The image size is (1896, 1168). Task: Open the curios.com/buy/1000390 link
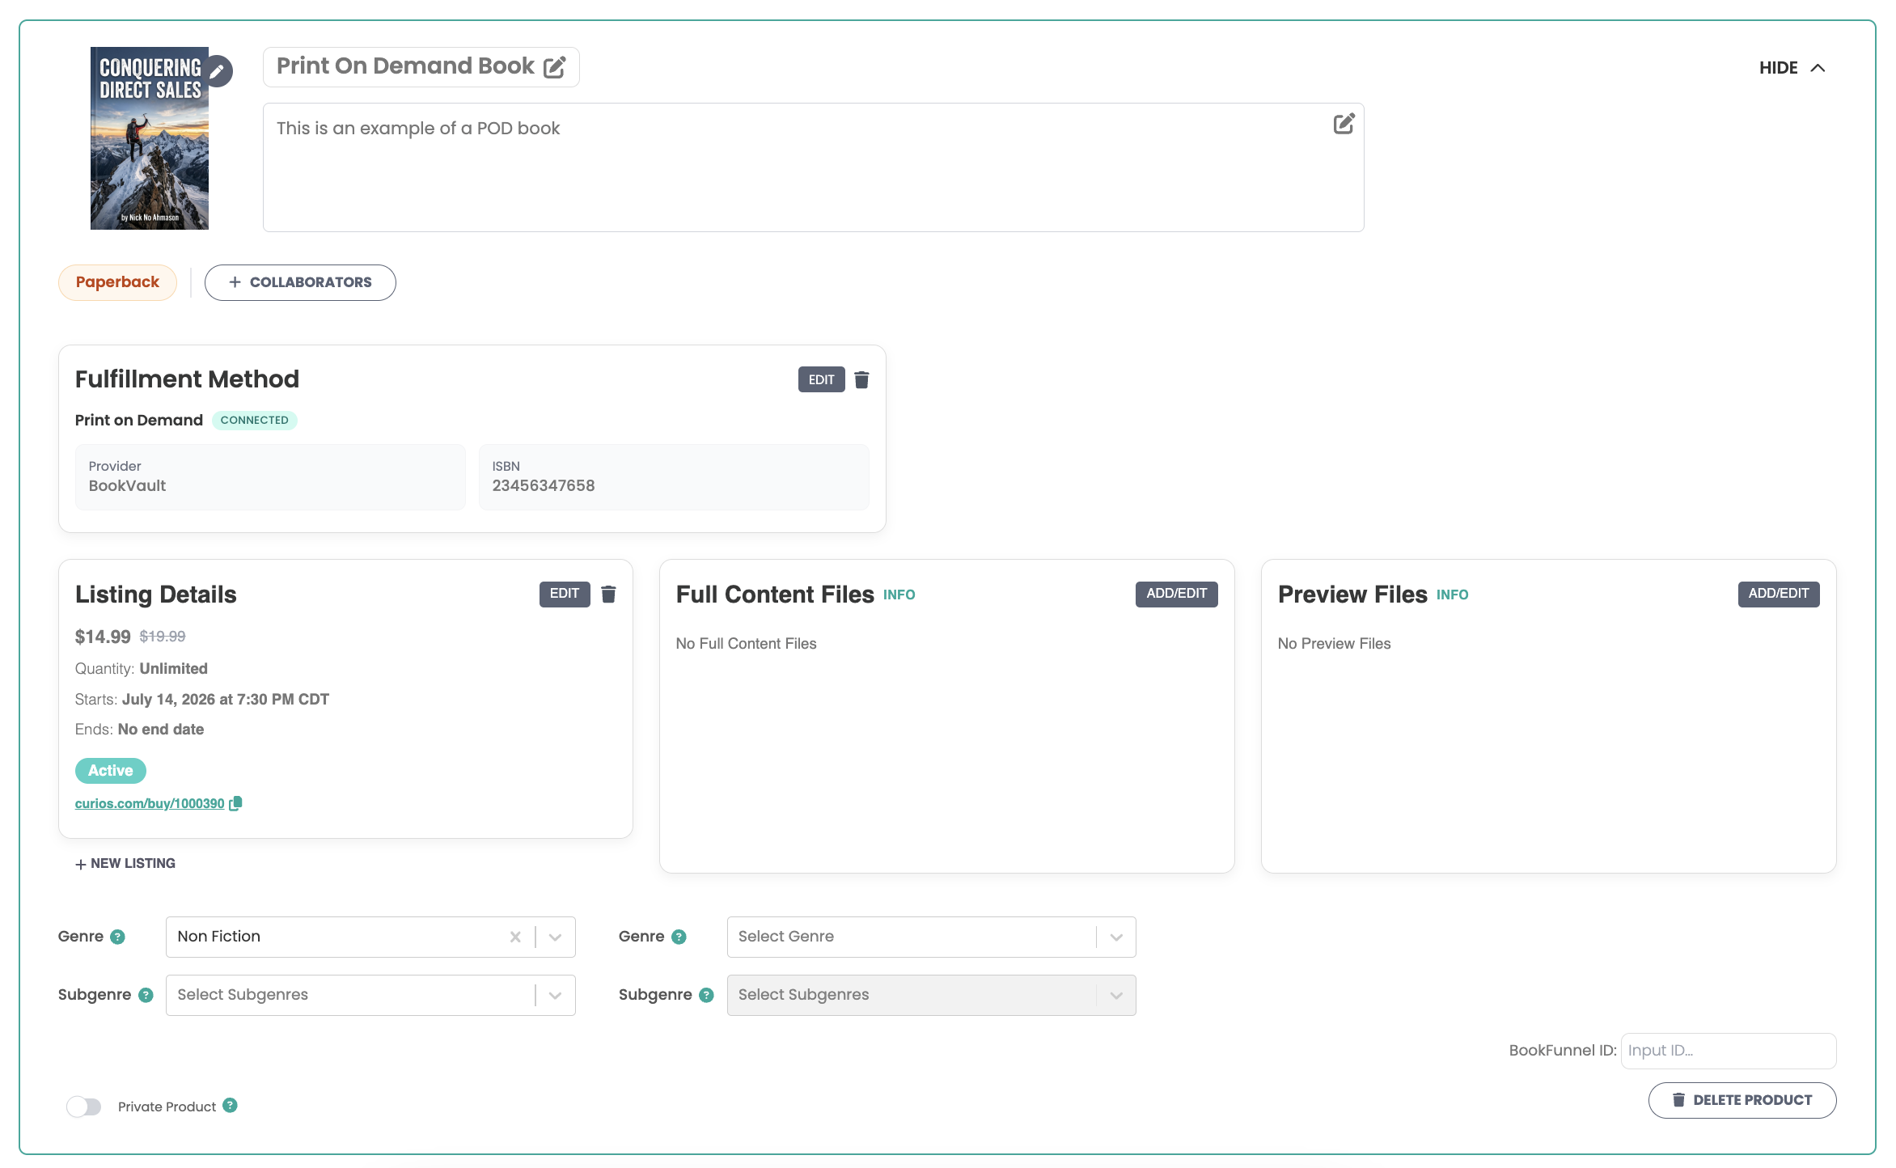point(150,804)
